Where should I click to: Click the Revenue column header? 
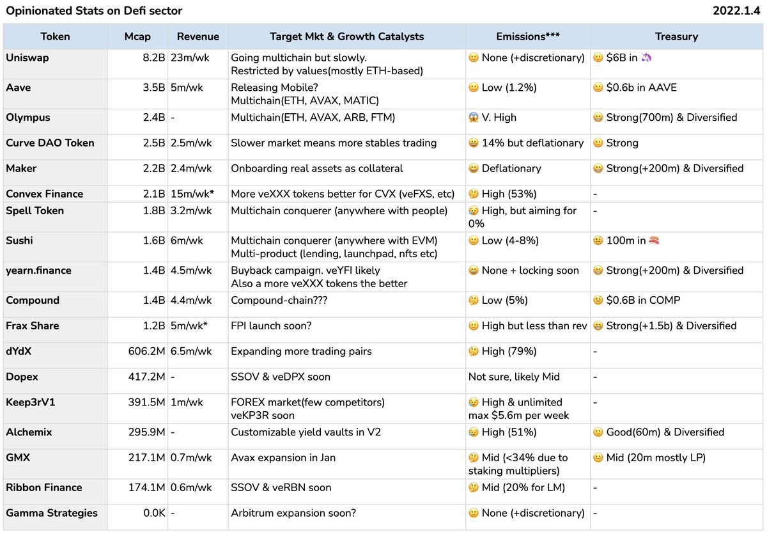(198, 36)
